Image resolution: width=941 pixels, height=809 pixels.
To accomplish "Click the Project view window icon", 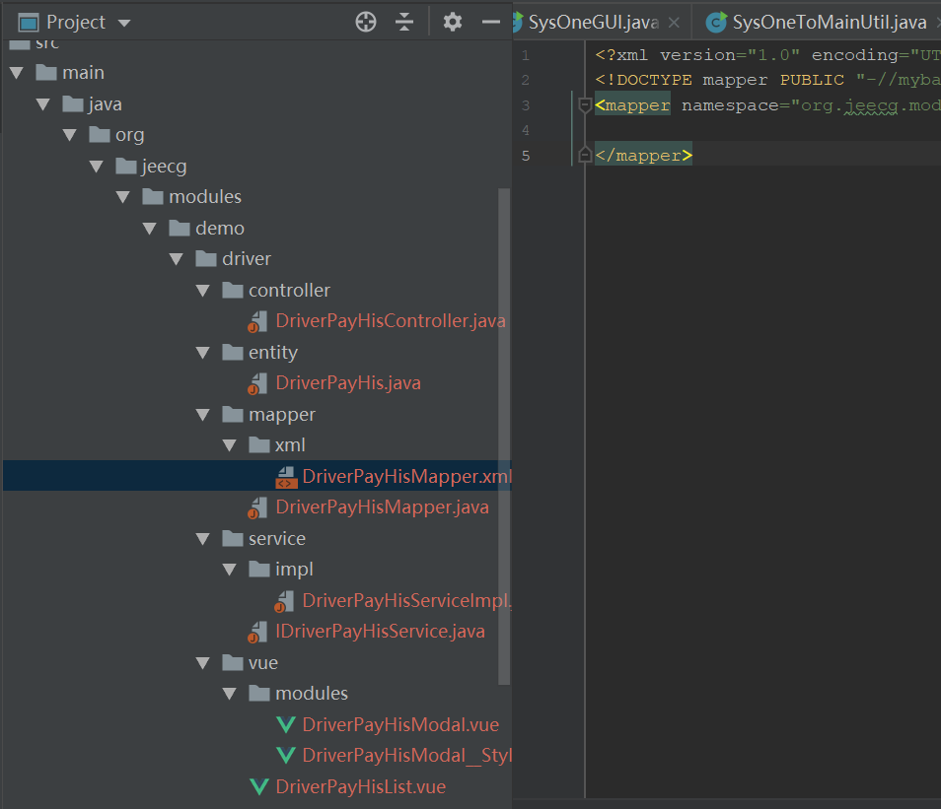I will [x=29, y=23].
